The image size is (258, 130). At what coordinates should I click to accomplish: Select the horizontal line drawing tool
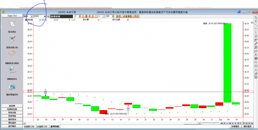tap(256, 29)
